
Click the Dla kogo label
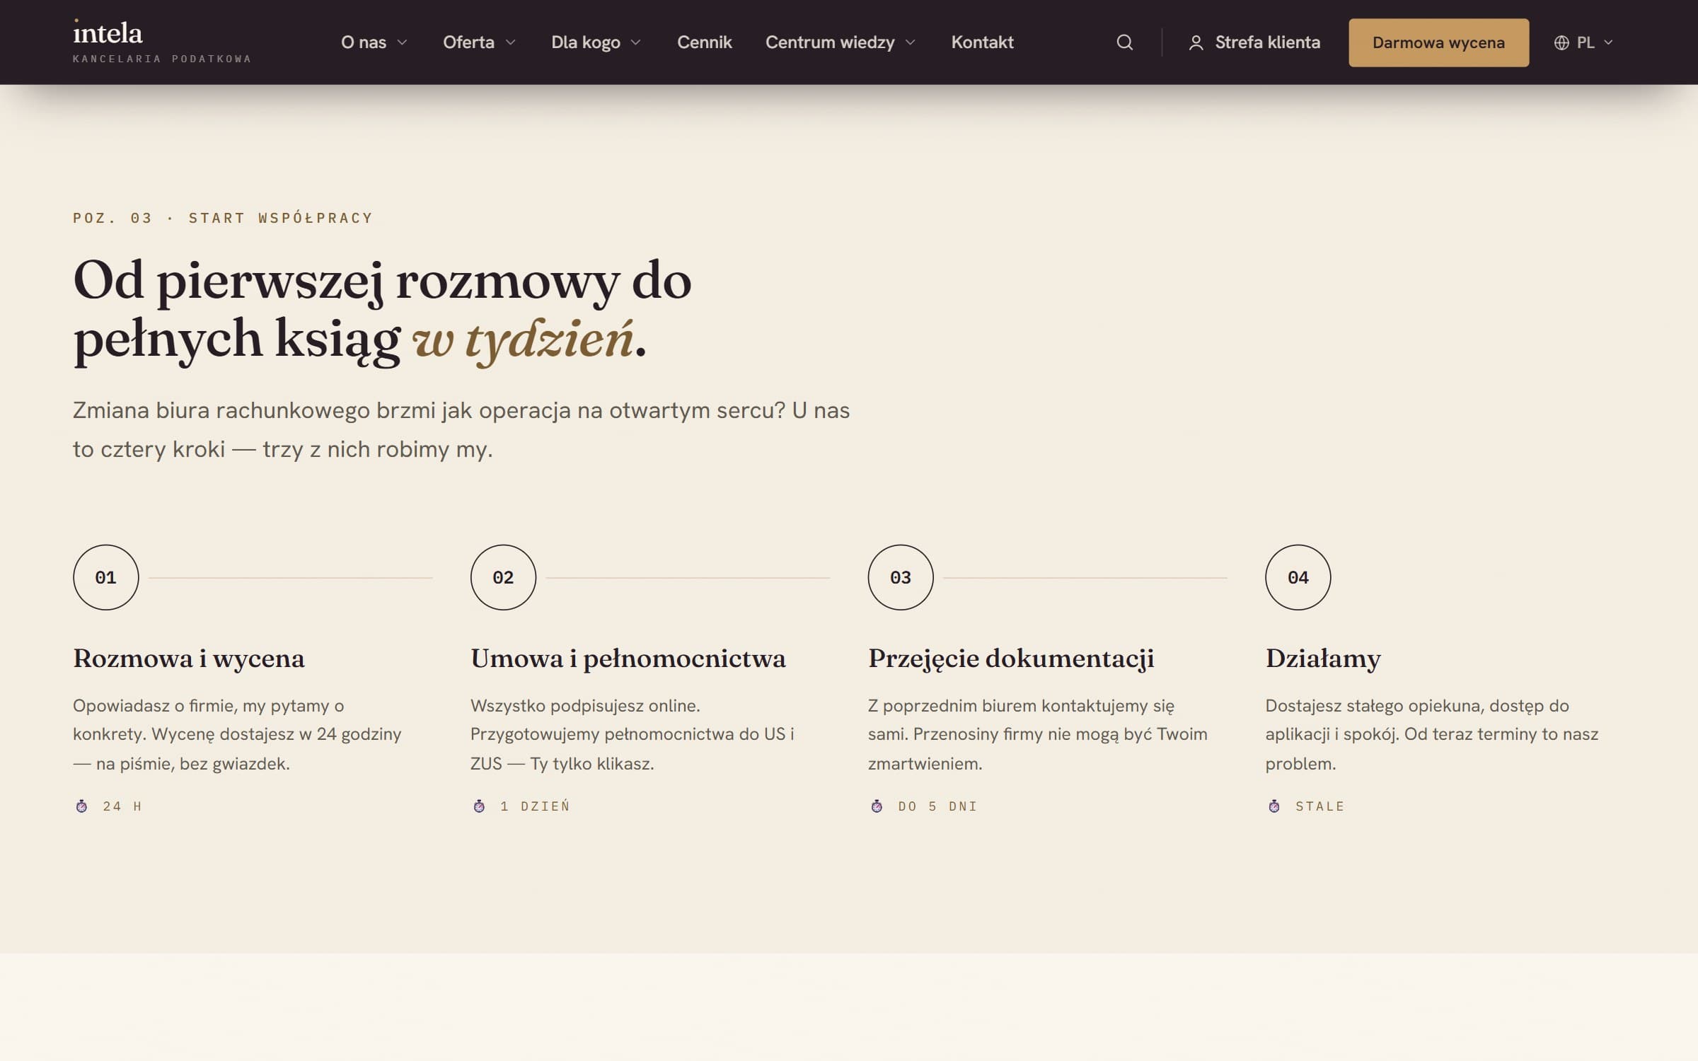pos(586,42)
